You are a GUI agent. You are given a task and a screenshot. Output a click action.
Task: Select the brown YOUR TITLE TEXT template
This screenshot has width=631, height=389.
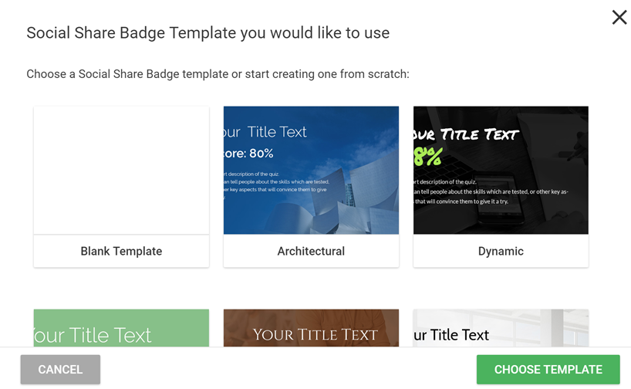(x=311, y=328)
